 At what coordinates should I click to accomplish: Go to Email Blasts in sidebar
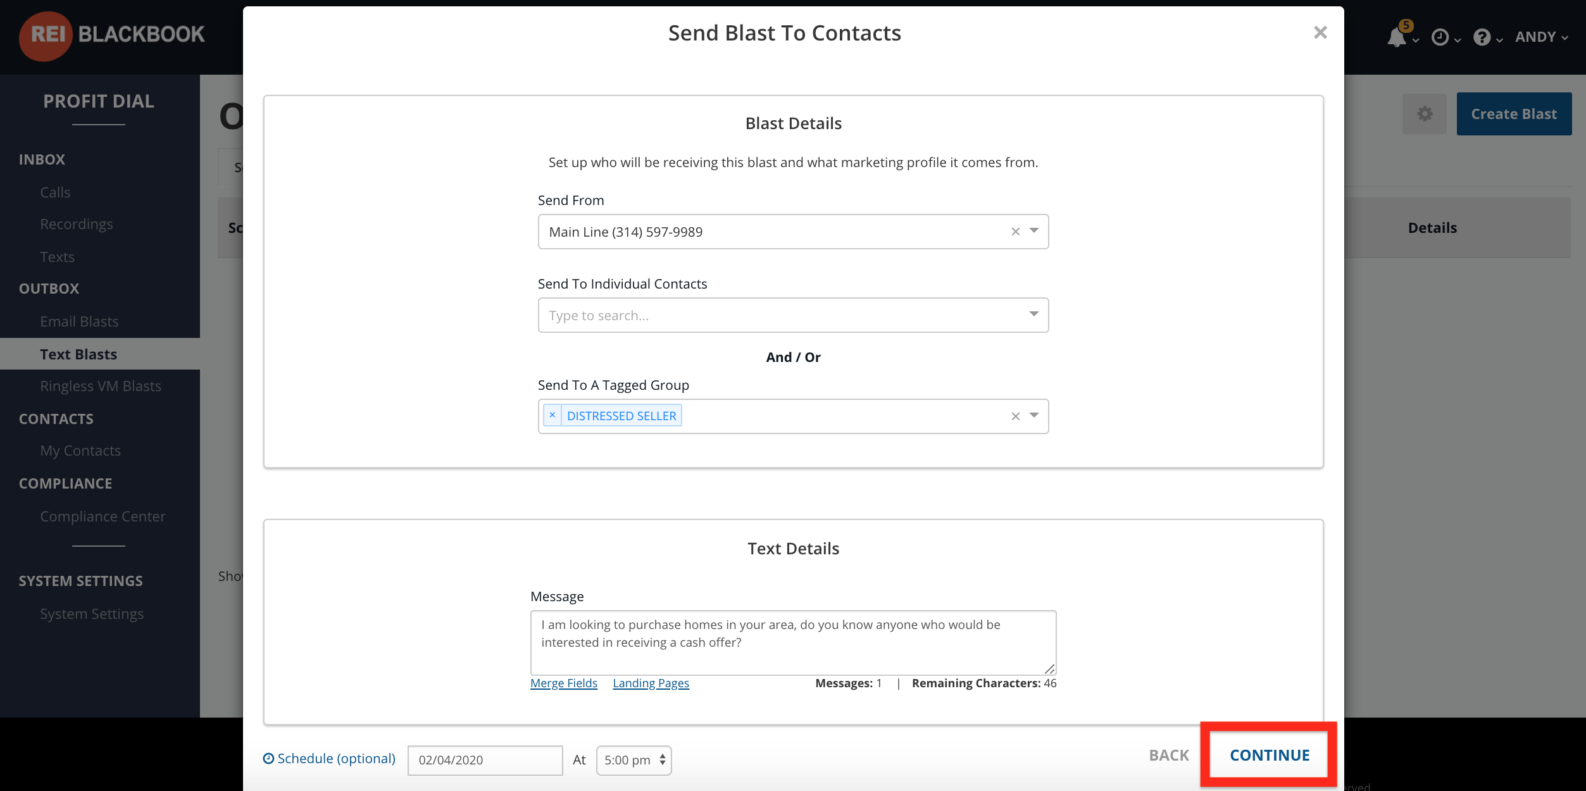click(79, 321)
